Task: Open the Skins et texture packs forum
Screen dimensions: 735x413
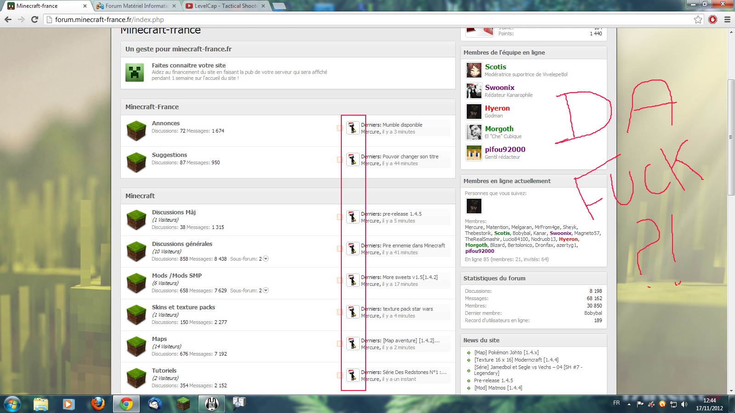Action: [183, 307]
